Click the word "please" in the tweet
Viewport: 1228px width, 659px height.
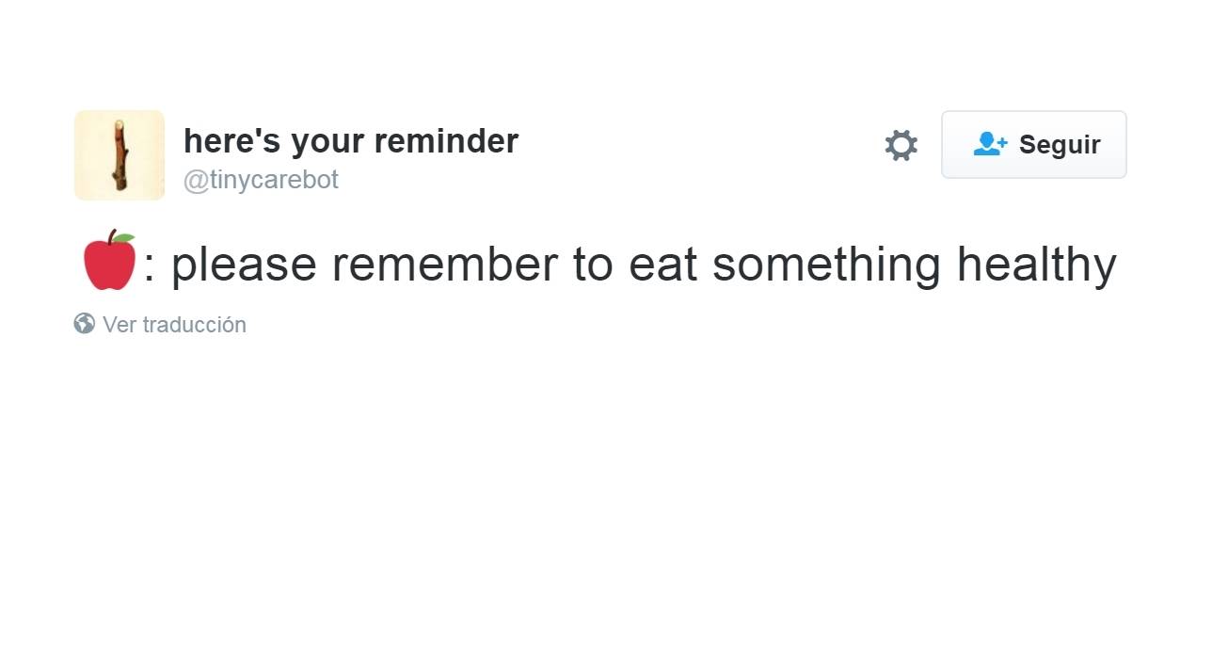pos(244,265)
